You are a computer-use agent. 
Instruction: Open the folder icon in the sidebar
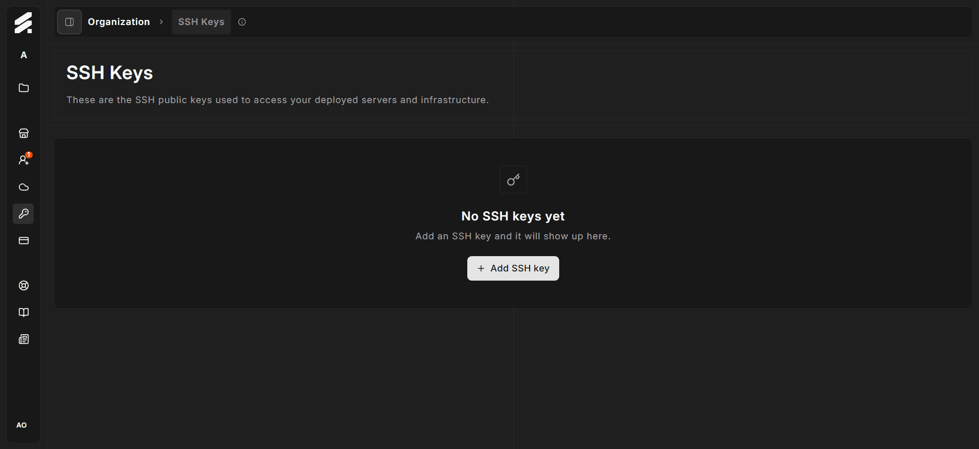(x=23, y=88)
